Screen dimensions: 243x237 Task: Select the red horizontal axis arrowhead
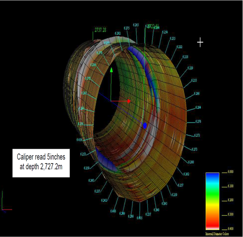tap(129, 101)
